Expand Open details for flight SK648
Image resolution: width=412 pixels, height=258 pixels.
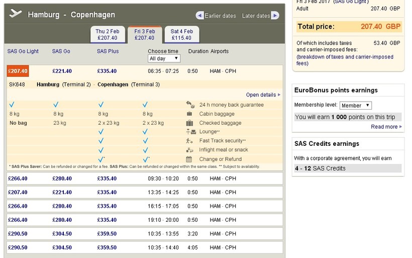[x=263, y=95]
